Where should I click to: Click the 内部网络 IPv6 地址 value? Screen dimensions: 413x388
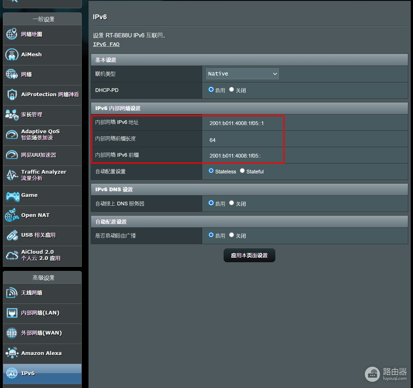point(237,123)
